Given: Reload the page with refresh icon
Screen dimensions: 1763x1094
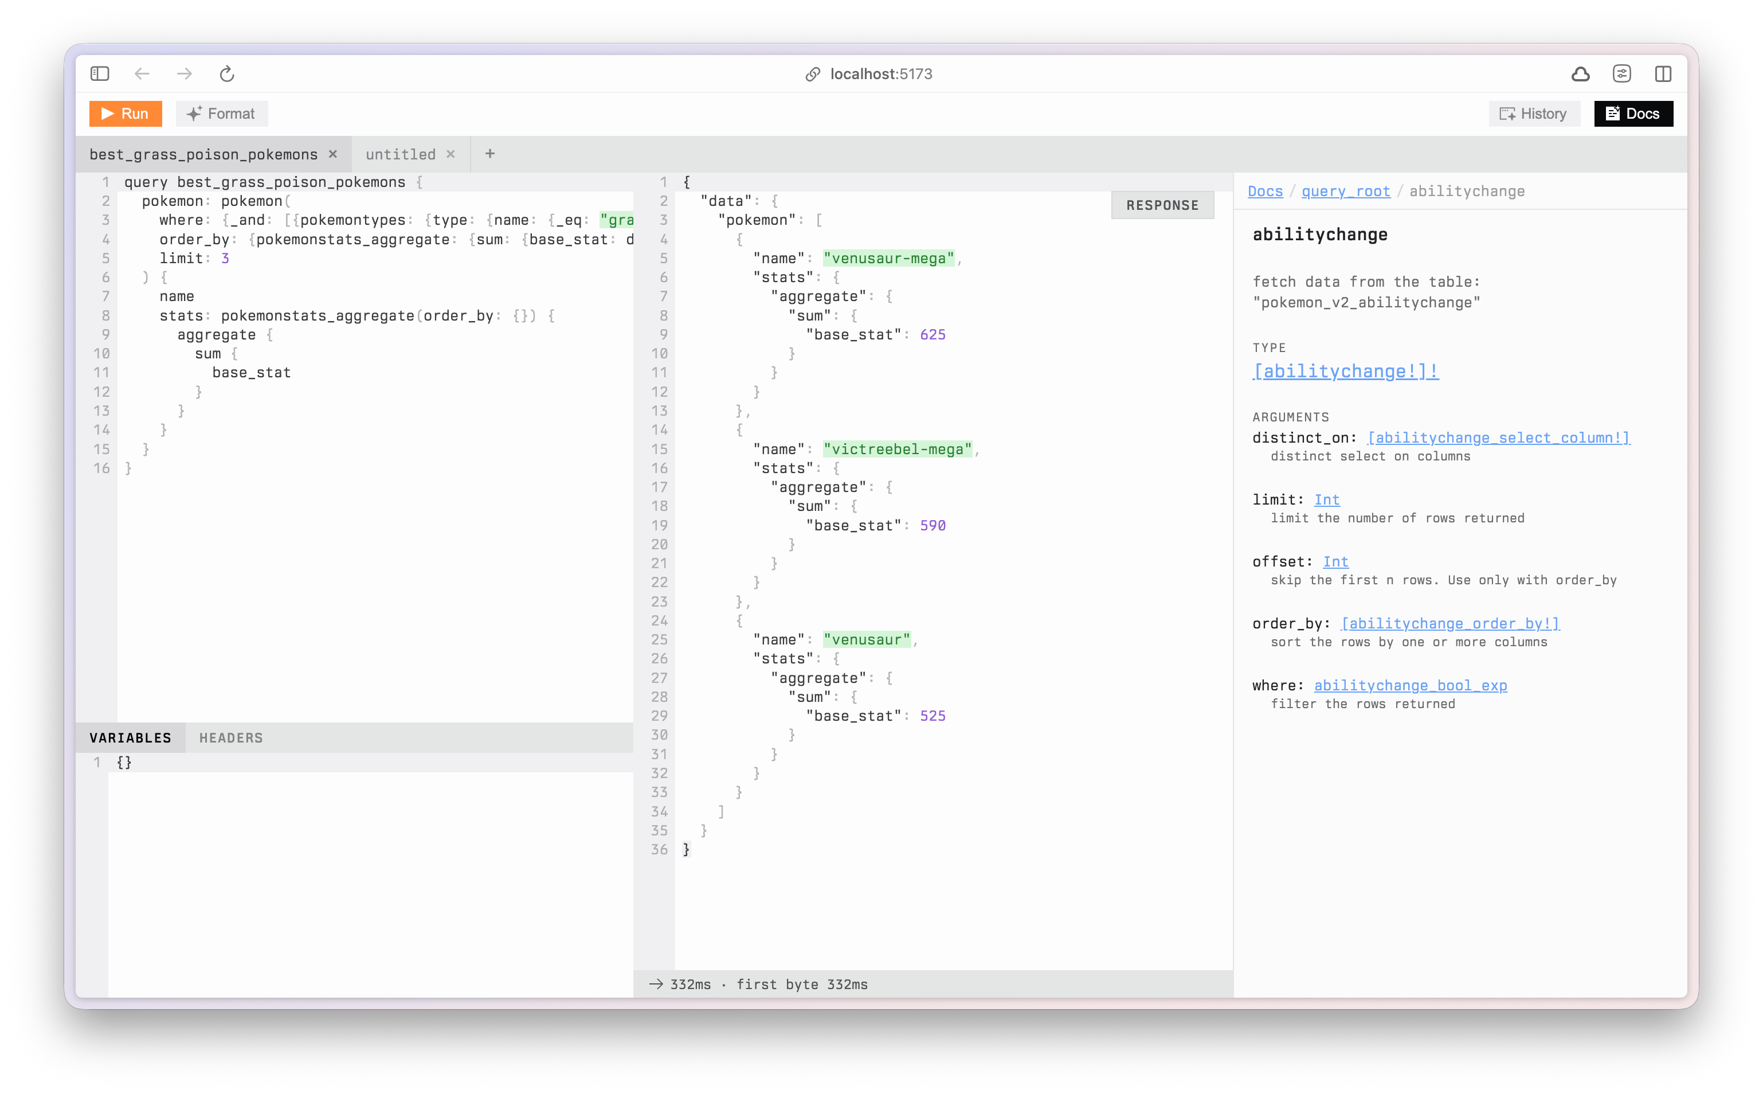Looking at the screenshot, I should (227, 74).
